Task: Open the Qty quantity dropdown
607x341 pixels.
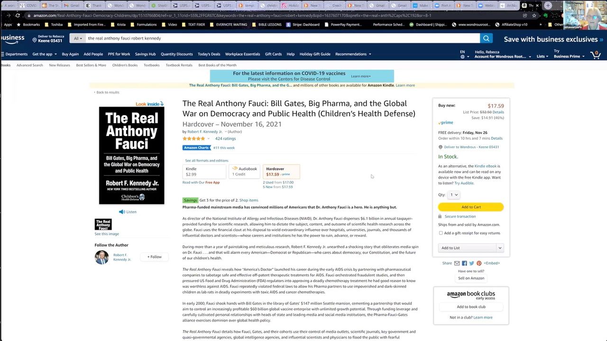Action: point(453,195)
